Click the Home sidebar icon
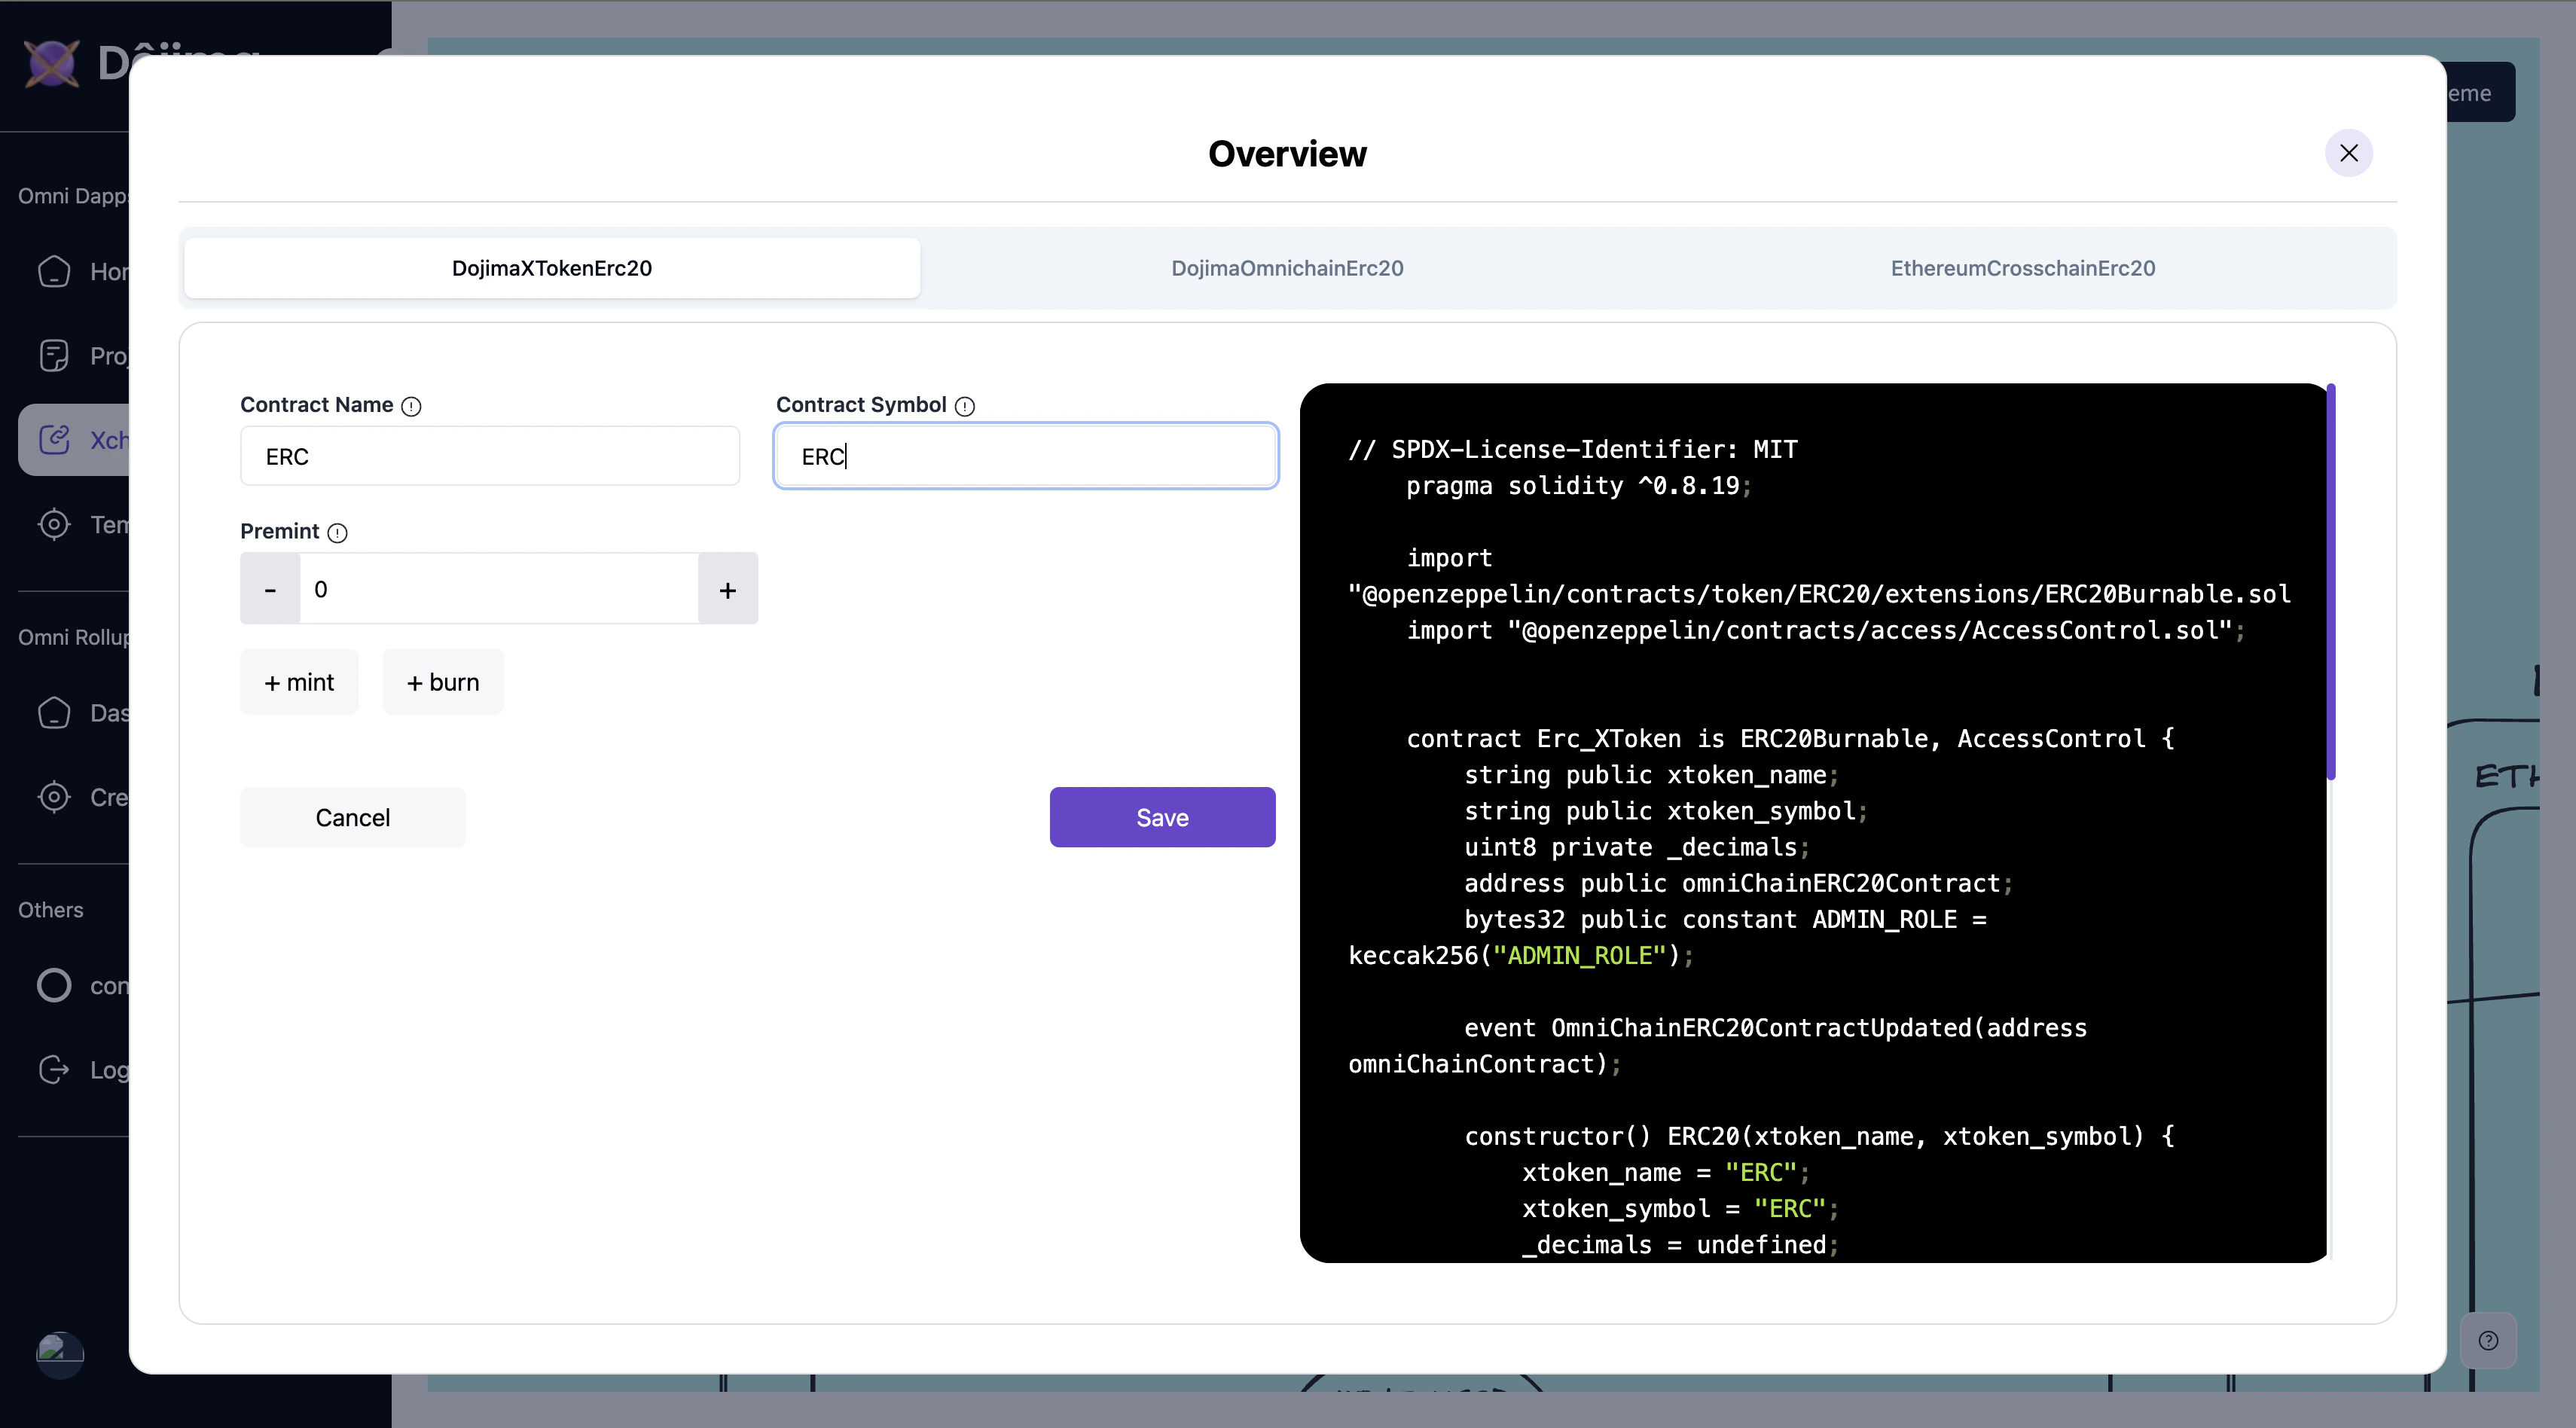 (54, 271)
